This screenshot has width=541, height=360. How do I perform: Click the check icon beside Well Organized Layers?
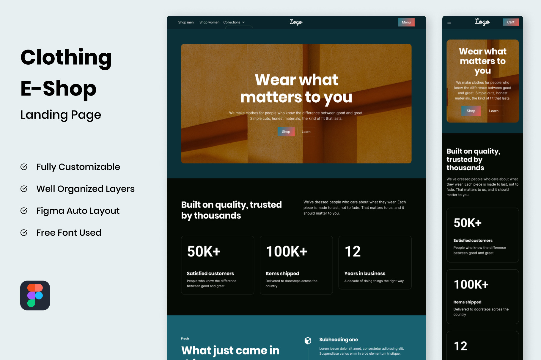click(24, 189)
